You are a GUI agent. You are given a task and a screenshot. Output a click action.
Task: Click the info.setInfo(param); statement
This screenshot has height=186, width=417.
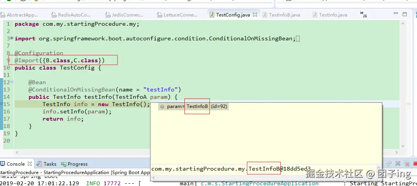click(77, 111)
